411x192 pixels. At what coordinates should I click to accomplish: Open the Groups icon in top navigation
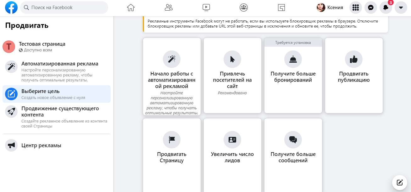pos(244,8)
